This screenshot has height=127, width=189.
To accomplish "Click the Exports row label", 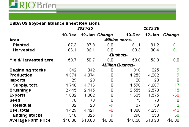I will tap(18, 95).
